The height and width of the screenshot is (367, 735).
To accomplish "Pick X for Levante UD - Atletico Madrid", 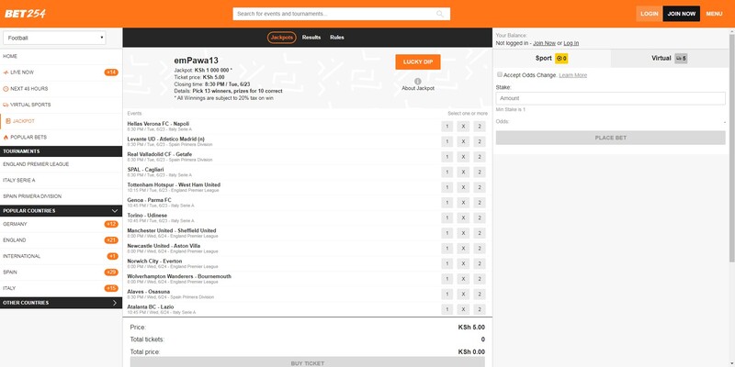I will [463, 141].
